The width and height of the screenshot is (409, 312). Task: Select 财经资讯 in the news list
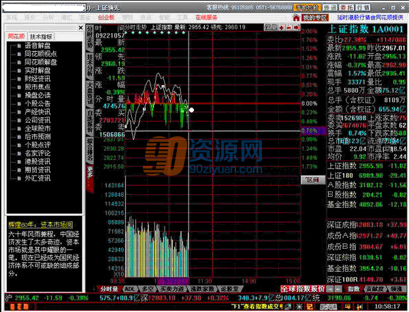[37, 79]
